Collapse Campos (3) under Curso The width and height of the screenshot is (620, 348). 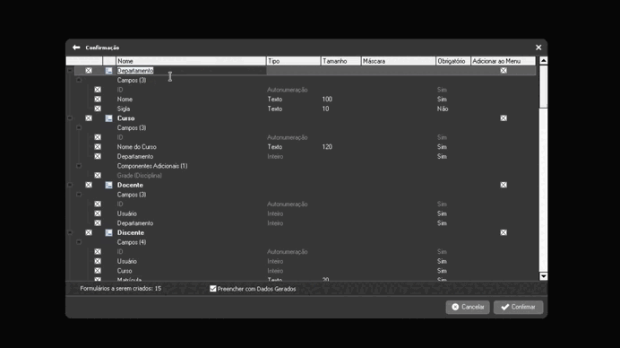79,128
